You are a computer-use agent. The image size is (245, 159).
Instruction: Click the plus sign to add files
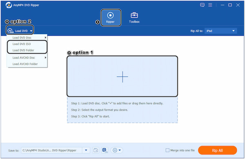click(122, 77)
